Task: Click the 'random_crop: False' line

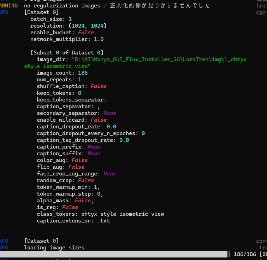Action: tap(65, 180)
